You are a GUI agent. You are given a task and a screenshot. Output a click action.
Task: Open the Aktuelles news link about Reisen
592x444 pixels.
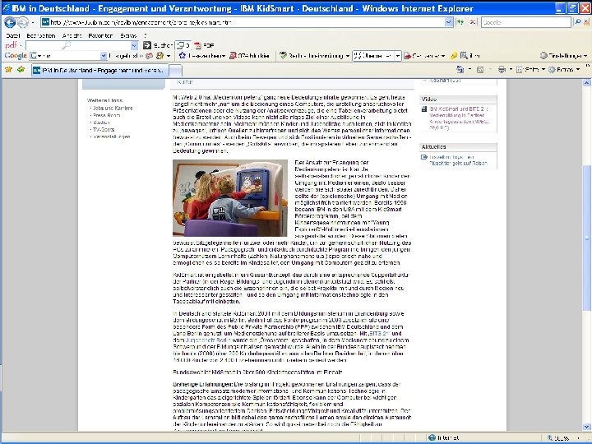(458, 160)
